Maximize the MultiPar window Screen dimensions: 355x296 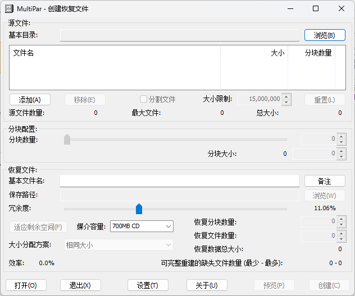click(316, 9)
